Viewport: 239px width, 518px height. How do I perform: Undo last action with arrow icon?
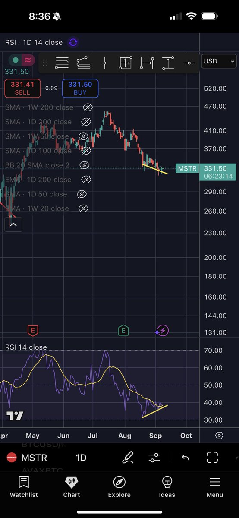pos(185,457)
